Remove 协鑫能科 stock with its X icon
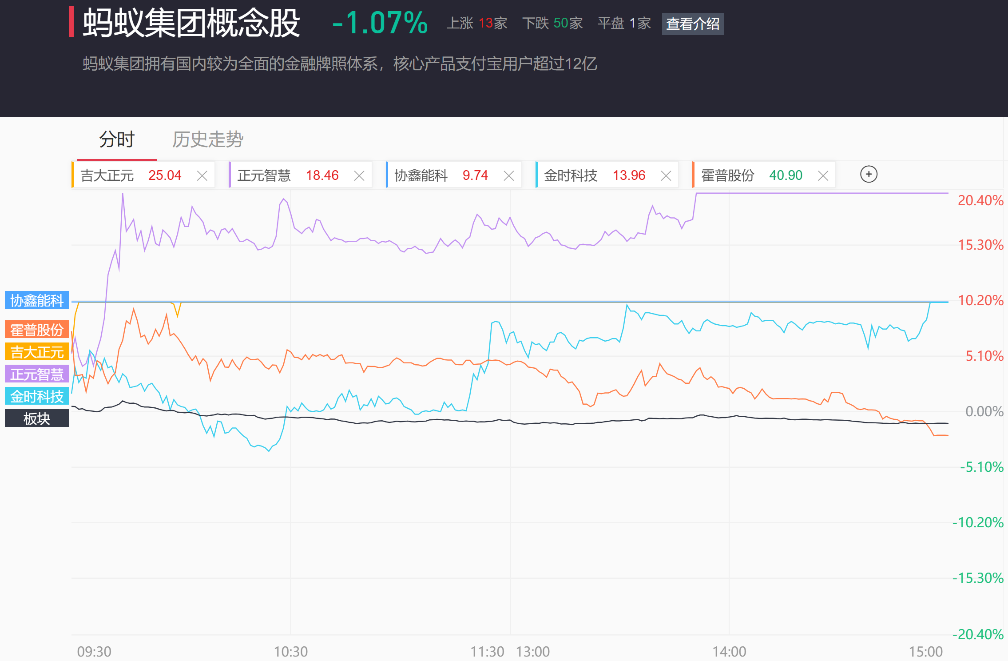1008x661 pixels. [509, 176]
